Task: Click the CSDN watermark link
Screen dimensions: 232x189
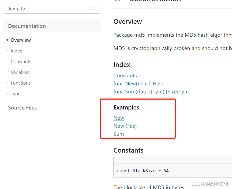Action: (210, 184)
